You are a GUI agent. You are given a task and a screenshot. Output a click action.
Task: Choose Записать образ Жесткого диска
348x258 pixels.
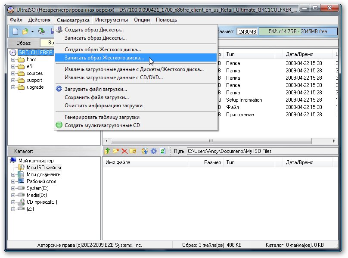136,58
